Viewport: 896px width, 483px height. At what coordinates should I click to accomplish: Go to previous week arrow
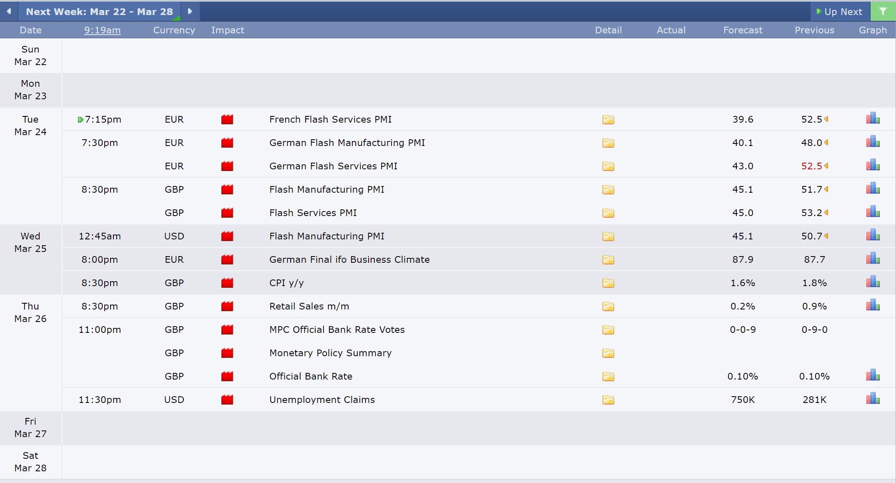[x=9, y=11]
